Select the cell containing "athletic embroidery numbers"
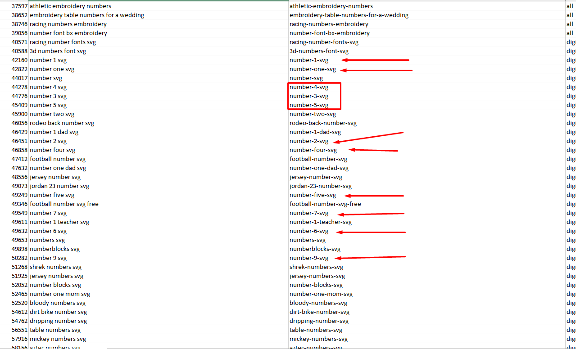The width and height of the screenshot is (576, 349). tap(70, 6)
